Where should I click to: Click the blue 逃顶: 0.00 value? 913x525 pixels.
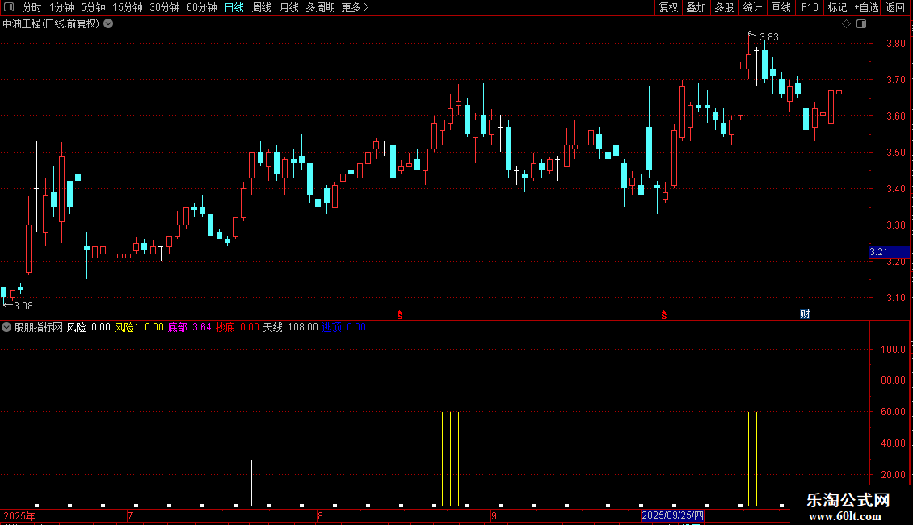coord(343,327)
